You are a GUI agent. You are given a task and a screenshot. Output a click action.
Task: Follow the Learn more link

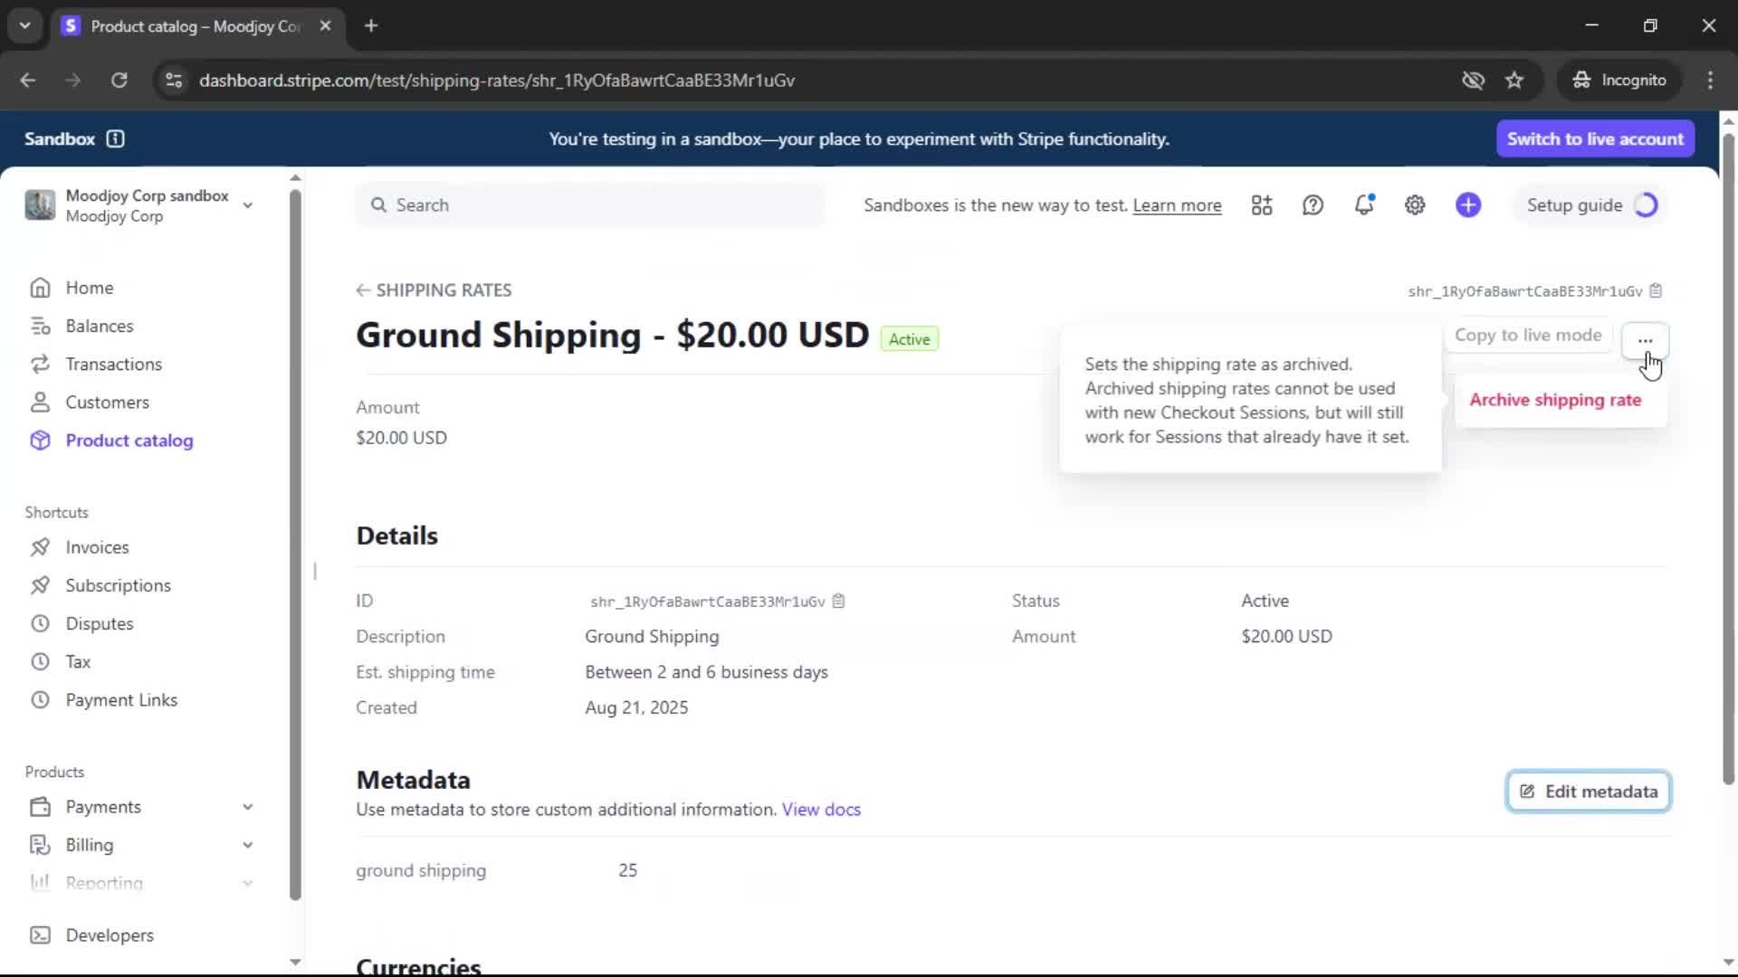pyautogui.click(x=1177, y=205)
